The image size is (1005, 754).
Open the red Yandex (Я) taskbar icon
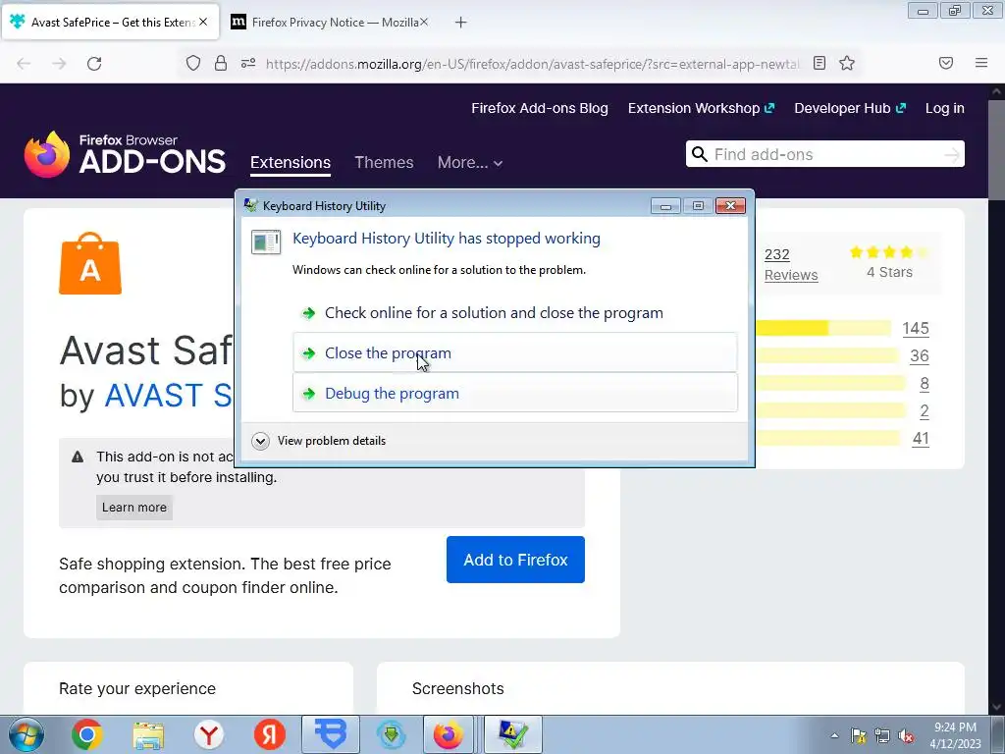point(269,735)
